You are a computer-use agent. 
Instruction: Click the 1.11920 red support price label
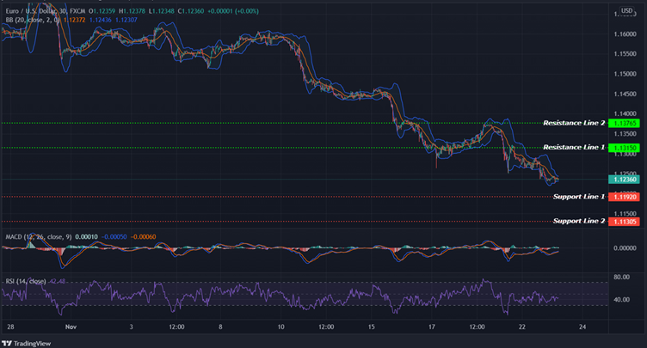623,197
